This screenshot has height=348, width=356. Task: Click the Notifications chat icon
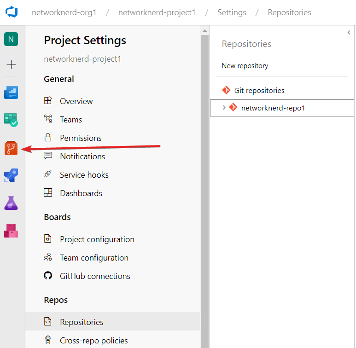[x=48, y=156]
